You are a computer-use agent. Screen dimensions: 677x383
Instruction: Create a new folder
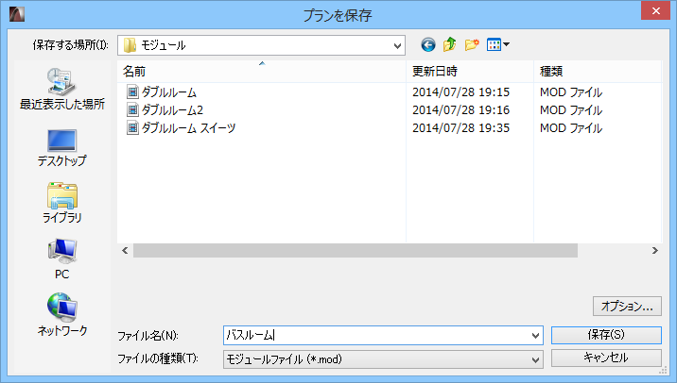(472, 44)
